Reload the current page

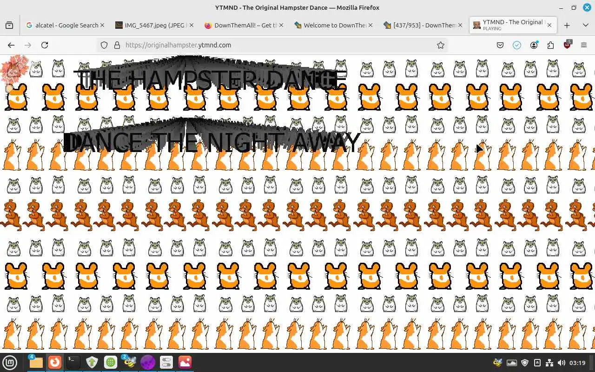45,45
